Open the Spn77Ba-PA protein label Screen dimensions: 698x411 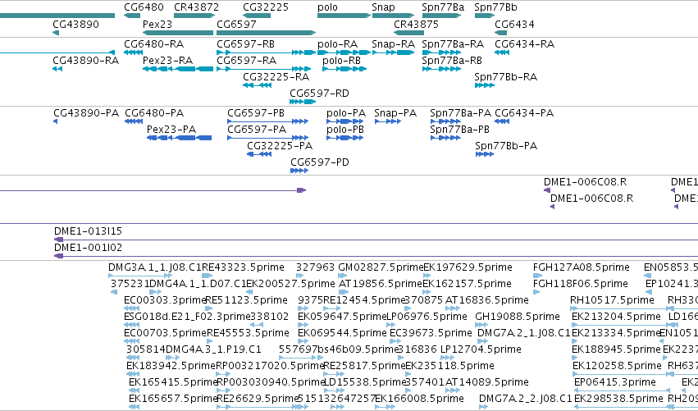click(x=461, y=113)
